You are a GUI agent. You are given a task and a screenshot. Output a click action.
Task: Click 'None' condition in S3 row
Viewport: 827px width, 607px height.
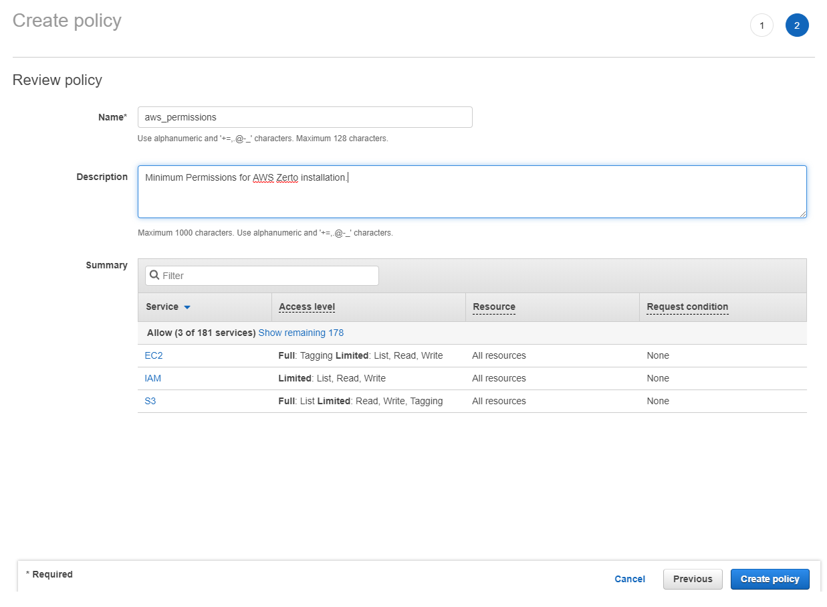[x=658, y=401]
